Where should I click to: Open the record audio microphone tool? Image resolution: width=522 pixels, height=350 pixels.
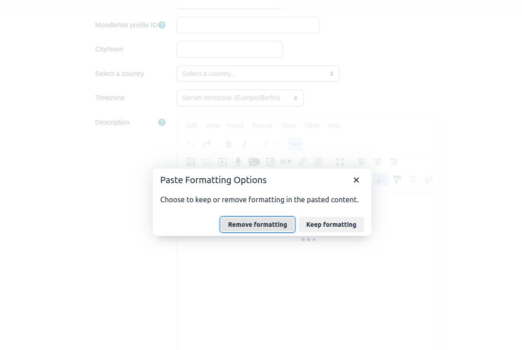[x=238, y=162]
